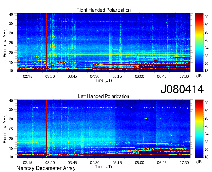This screenshot has width=212, height=172.
Task: Click the 20 MHz tick on the left-handed plot
Action: pos(11,139)
